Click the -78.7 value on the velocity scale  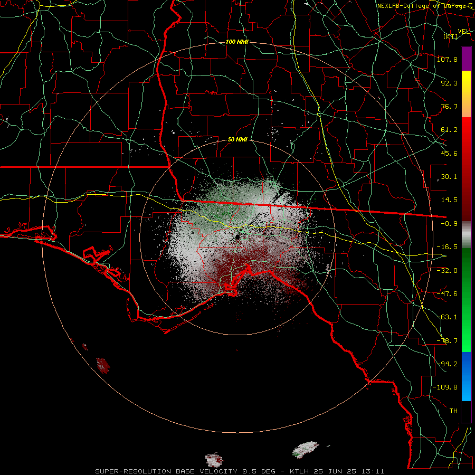click(447, 341)
